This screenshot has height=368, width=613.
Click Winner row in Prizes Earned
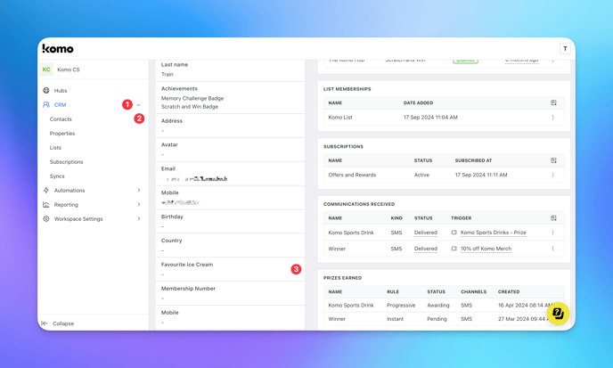coord(444,319)
